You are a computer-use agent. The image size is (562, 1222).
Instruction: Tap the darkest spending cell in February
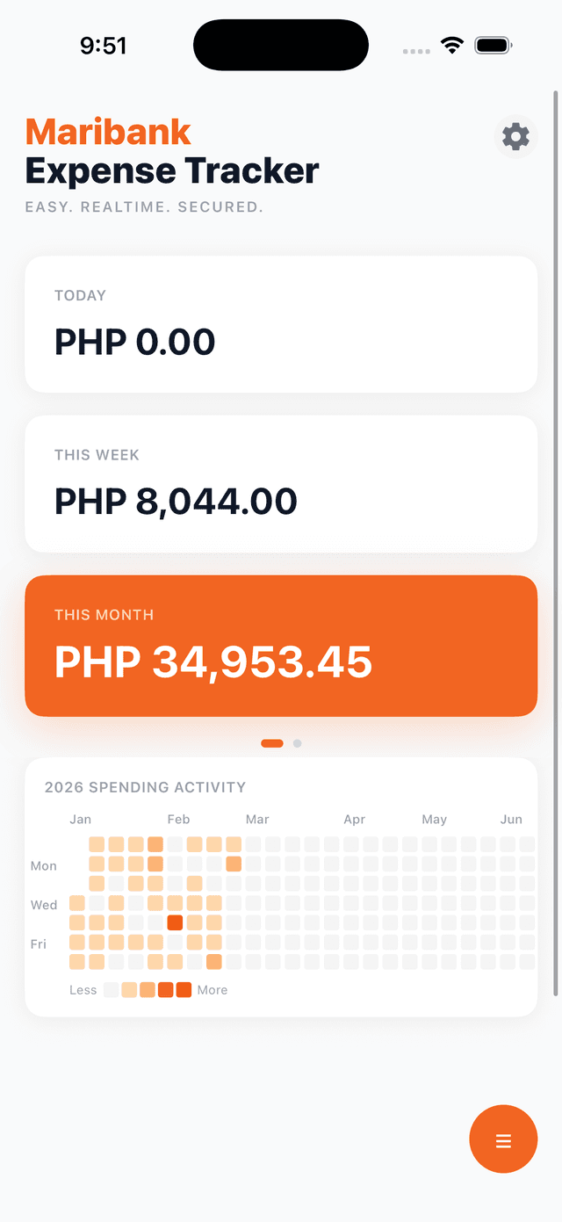tap(174, 922)
